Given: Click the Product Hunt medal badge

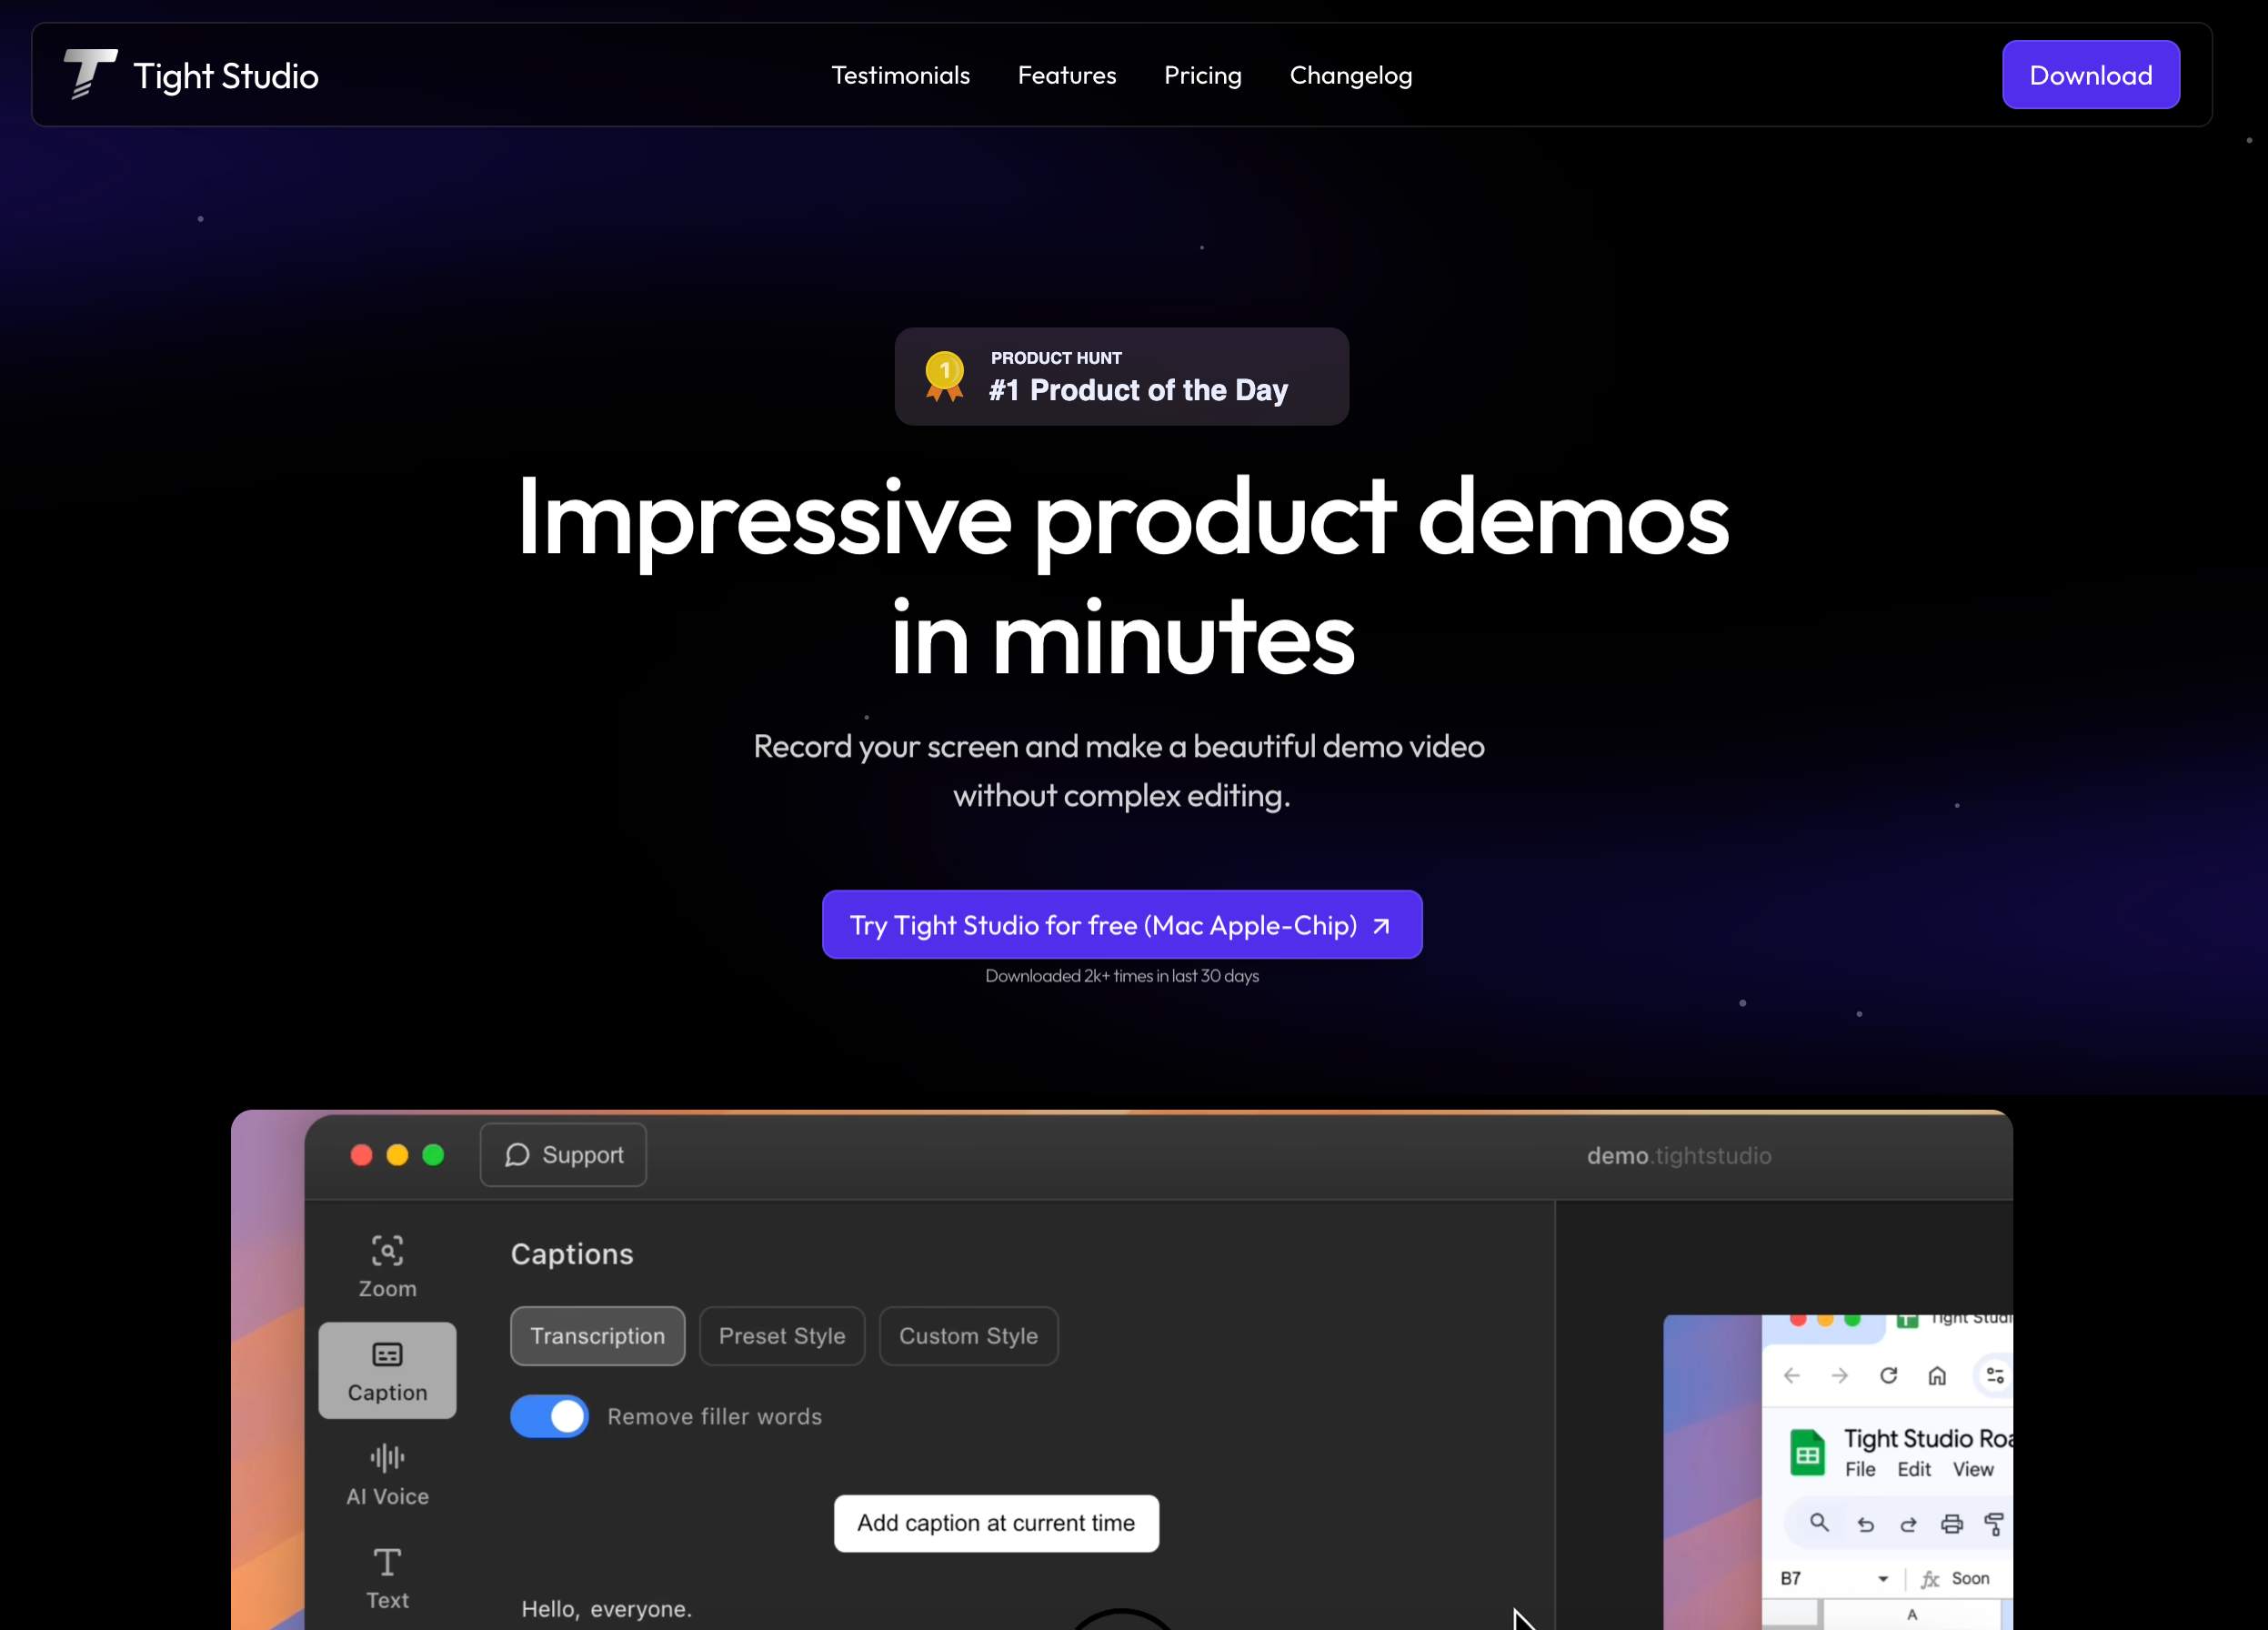Looking at the screenshot, I should (944, 376).
